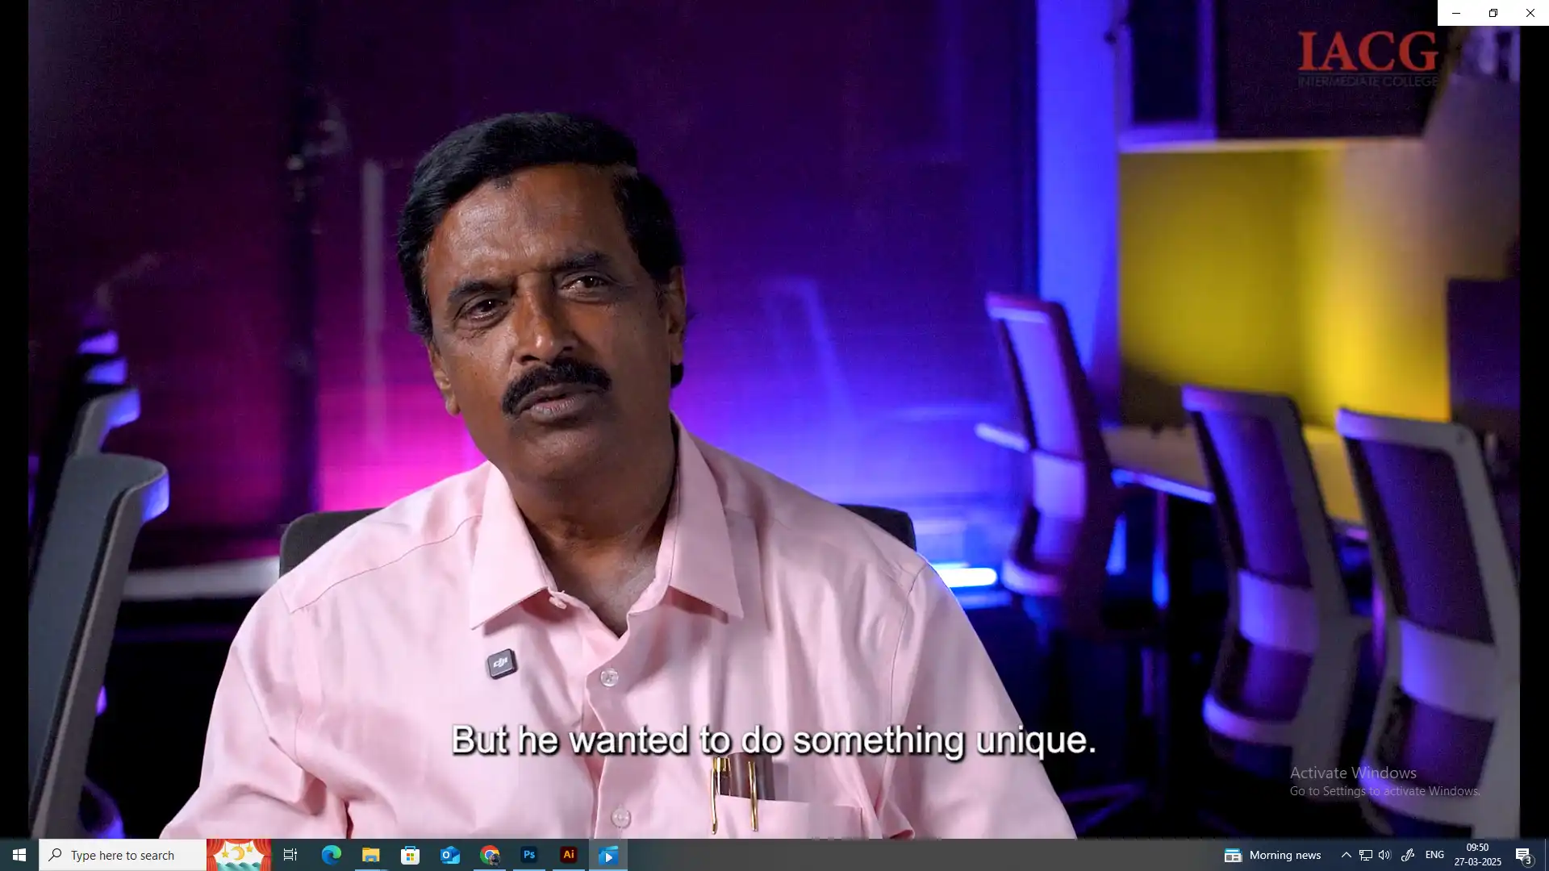Open File Explorer from the taskbar

coord(370,855)
